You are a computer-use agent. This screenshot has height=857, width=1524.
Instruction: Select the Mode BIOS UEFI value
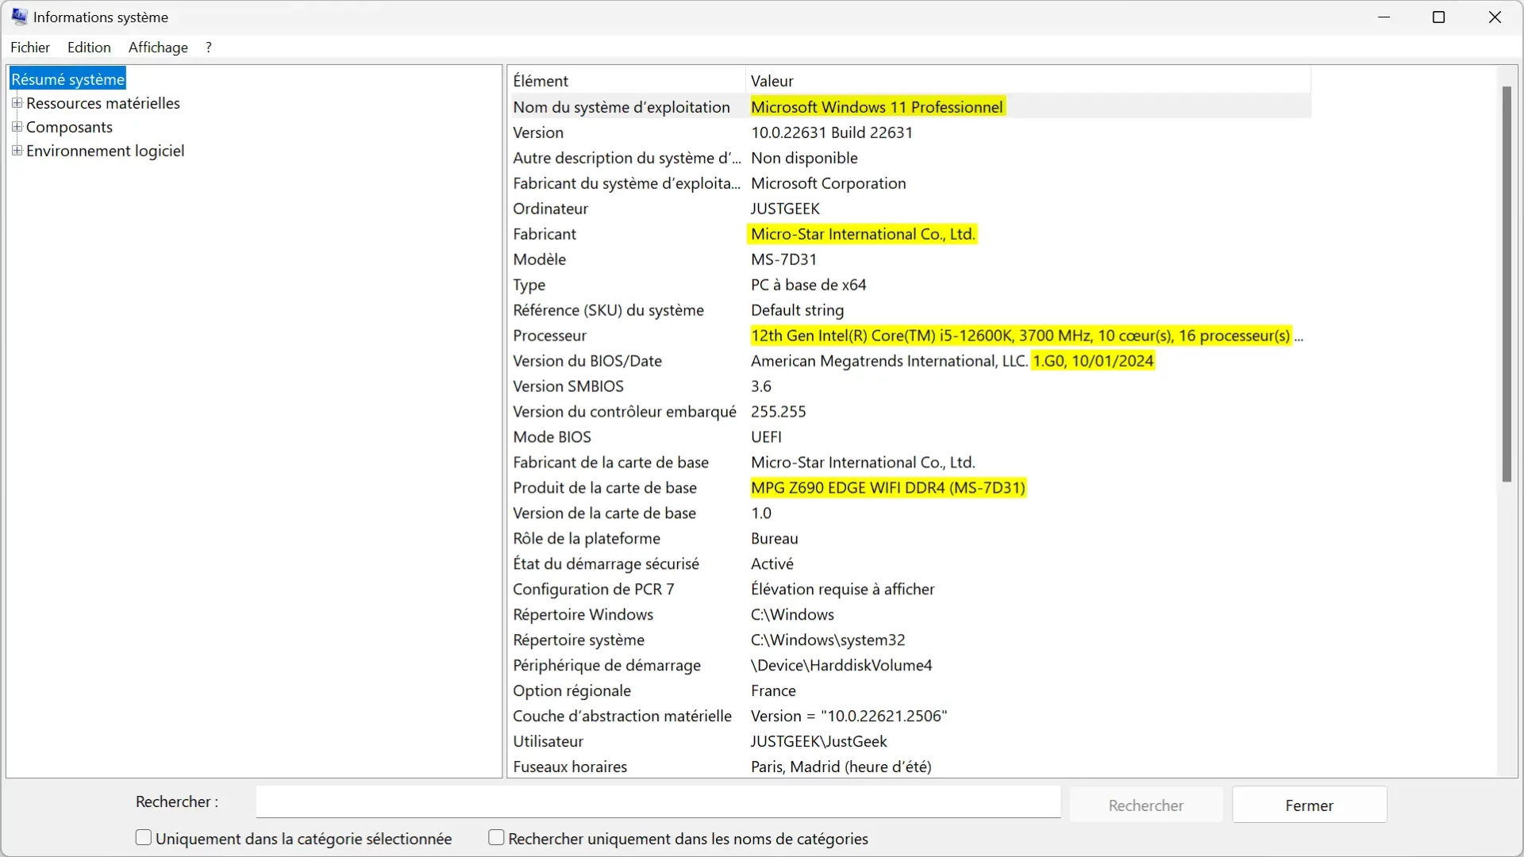pos(766,437)
